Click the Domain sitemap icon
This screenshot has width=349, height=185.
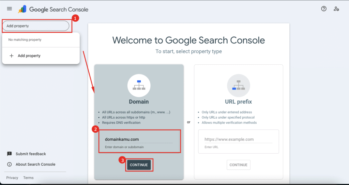click(x=139, y=85)
